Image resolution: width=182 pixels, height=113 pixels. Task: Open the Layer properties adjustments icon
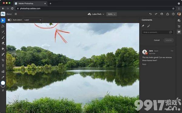(179, 26)
